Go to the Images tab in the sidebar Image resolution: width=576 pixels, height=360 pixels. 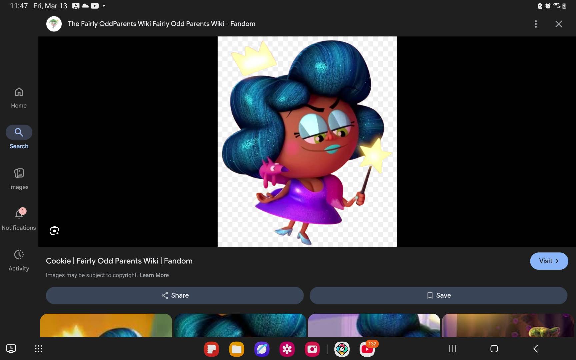19,179
